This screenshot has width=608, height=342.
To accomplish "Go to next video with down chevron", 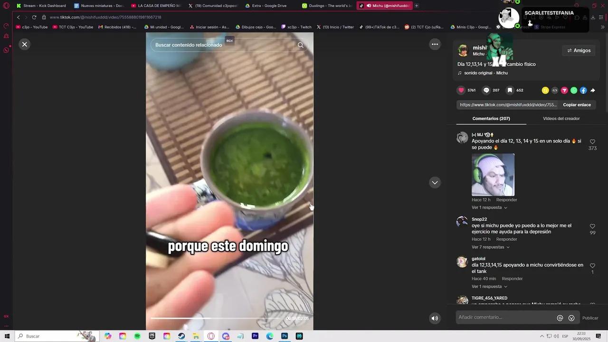I will (435, 182).
